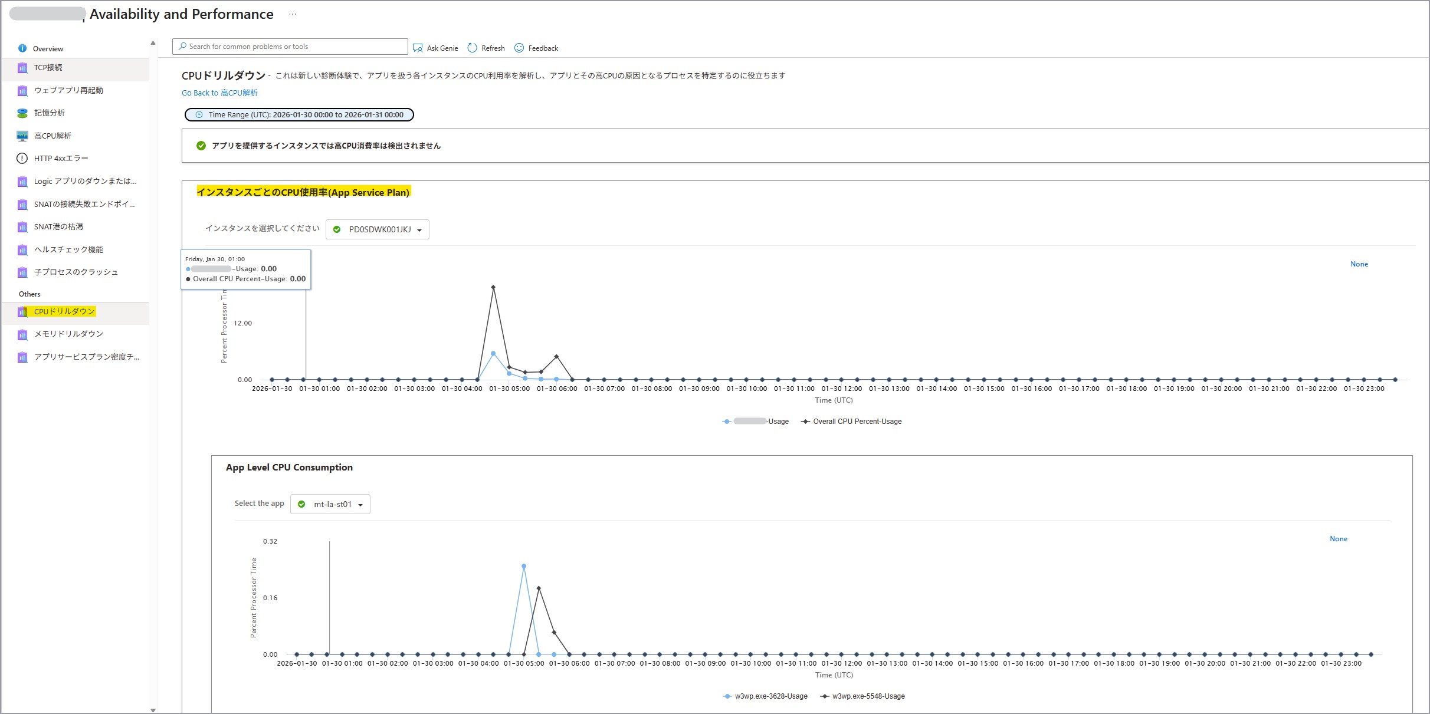Image resolution: width=1430 pixels, height=714 pixels.
Task: Click the TCP接続 sidebar icon
Action: pos(22,68)
